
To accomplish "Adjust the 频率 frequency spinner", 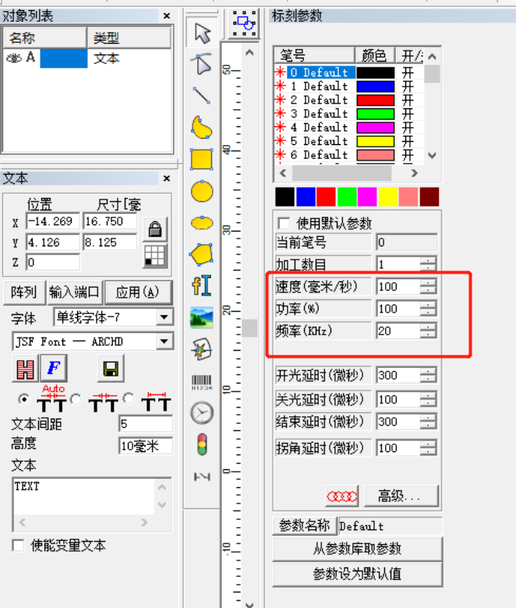I will coord(428,331).
